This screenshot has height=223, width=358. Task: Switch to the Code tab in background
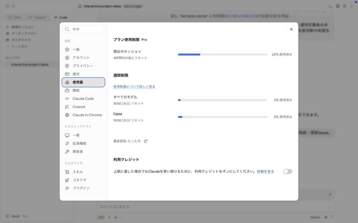[61, 17]
